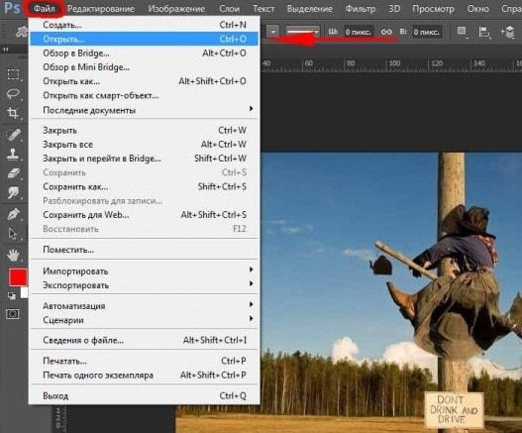Select the Eraser tool

13,173
